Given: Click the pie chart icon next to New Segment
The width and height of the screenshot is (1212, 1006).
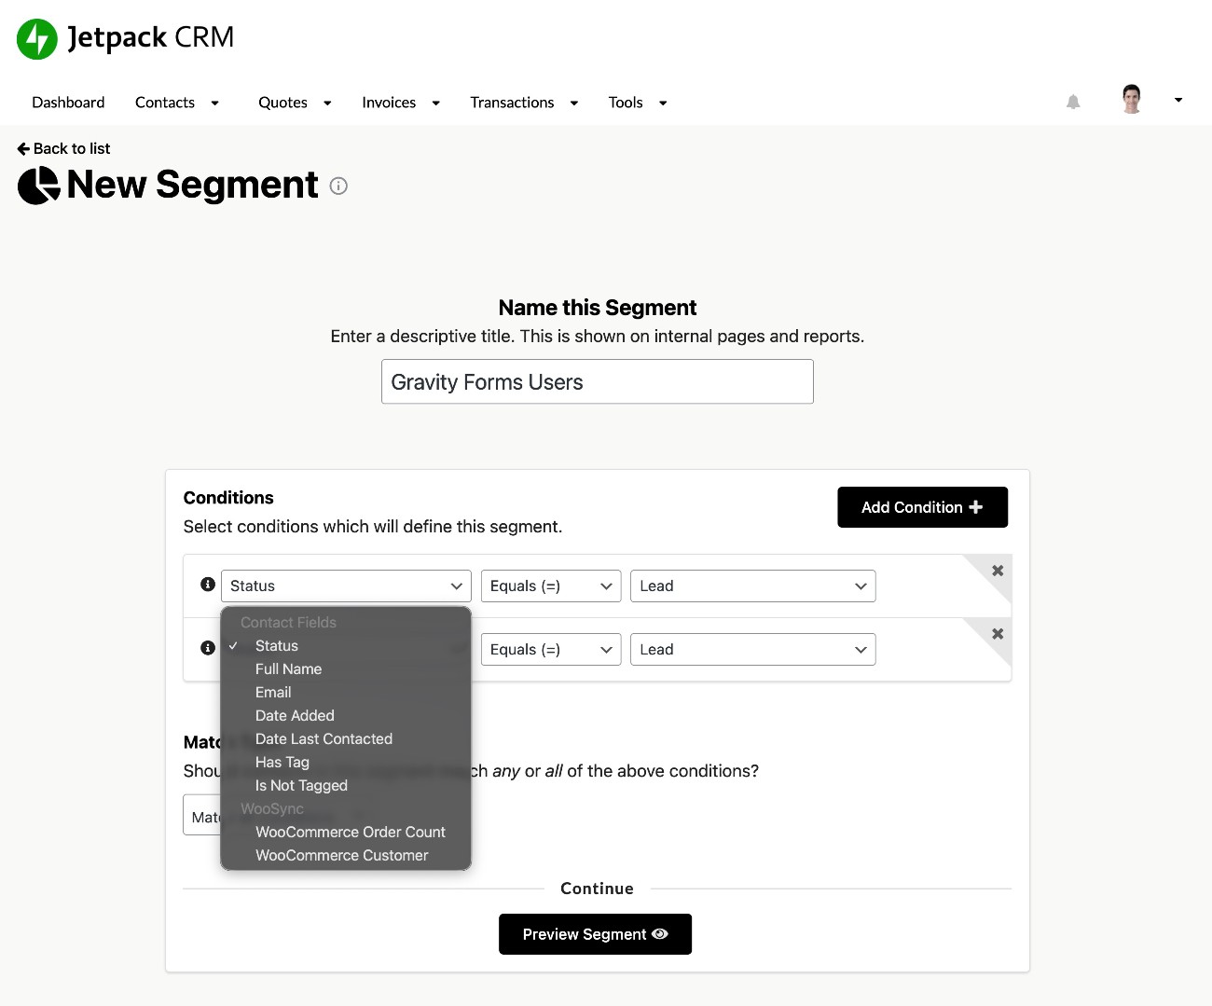Looking at the screenshot, I should pos(37,185).
